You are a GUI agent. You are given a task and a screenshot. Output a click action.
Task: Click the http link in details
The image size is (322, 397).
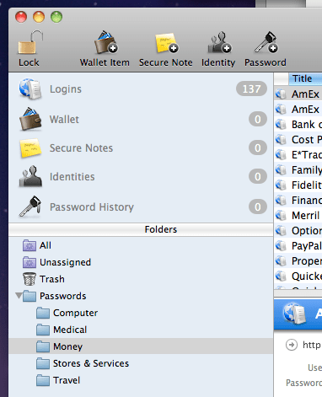[x=312, y=345]
